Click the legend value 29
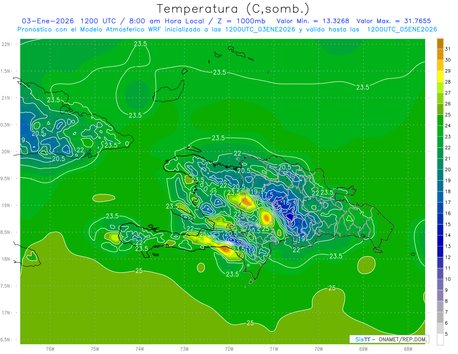Image resolution: width=458 pixels, height=354 pixels. pos(448,71)
